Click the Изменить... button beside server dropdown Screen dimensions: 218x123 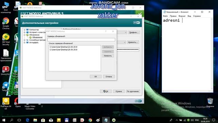coord(133,42)
